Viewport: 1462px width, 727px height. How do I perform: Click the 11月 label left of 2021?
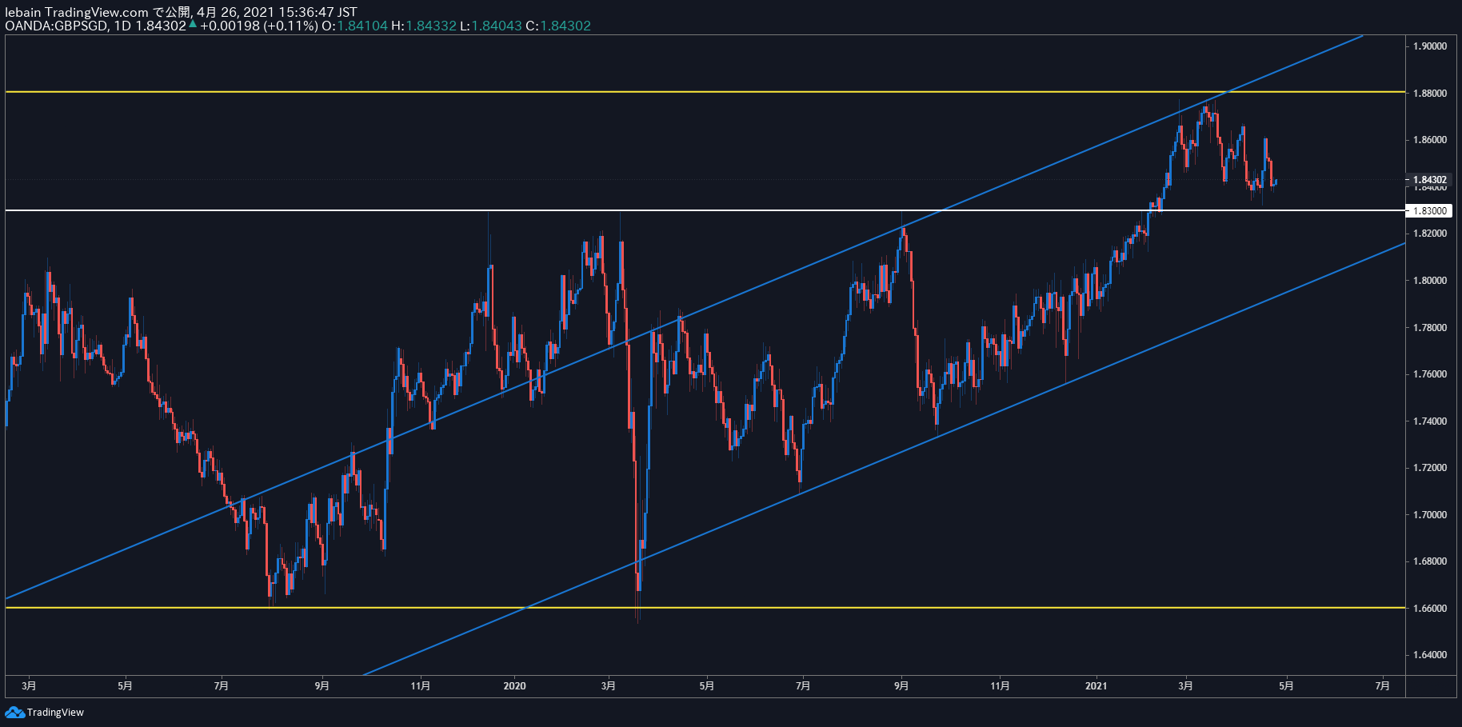(x=1000, y=686)
